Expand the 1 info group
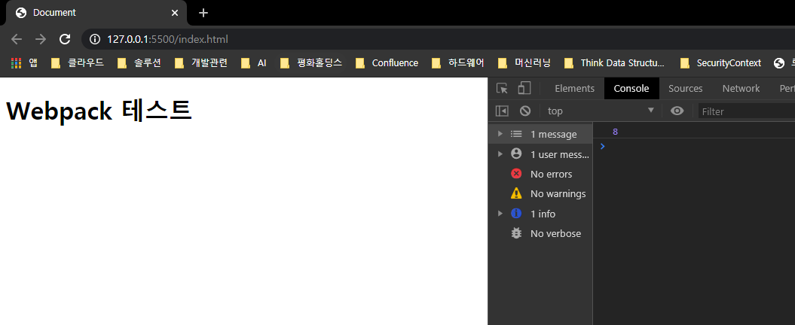Screen dimensions: 795x325 click(500, 214)
